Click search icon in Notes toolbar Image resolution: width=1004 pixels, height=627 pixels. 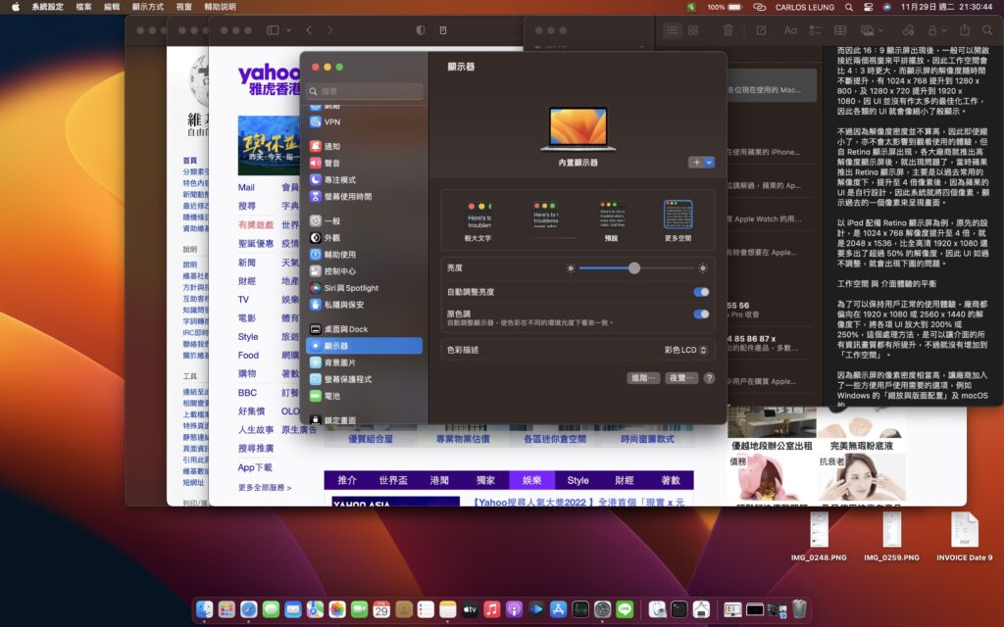click(x=987, y=30)
